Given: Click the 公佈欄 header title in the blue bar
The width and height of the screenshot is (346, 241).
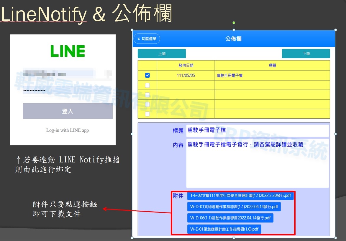Looking at the screenshot, I should click(x=233, y=39).
